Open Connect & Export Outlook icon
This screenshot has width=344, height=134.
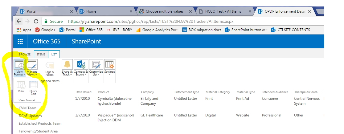tap(81, 65)
